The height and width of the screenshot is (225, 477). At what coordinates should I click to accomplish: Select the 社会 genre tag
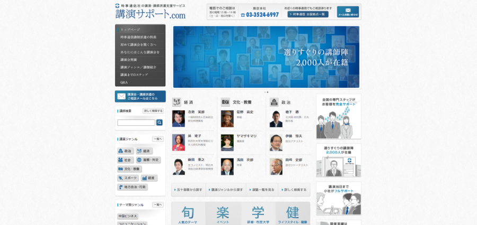click(x=126, y=160)
